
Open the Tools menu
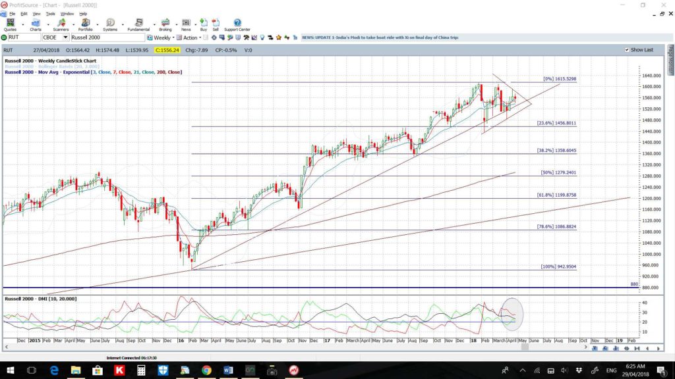pyautogui.click(x=50, y=14)
